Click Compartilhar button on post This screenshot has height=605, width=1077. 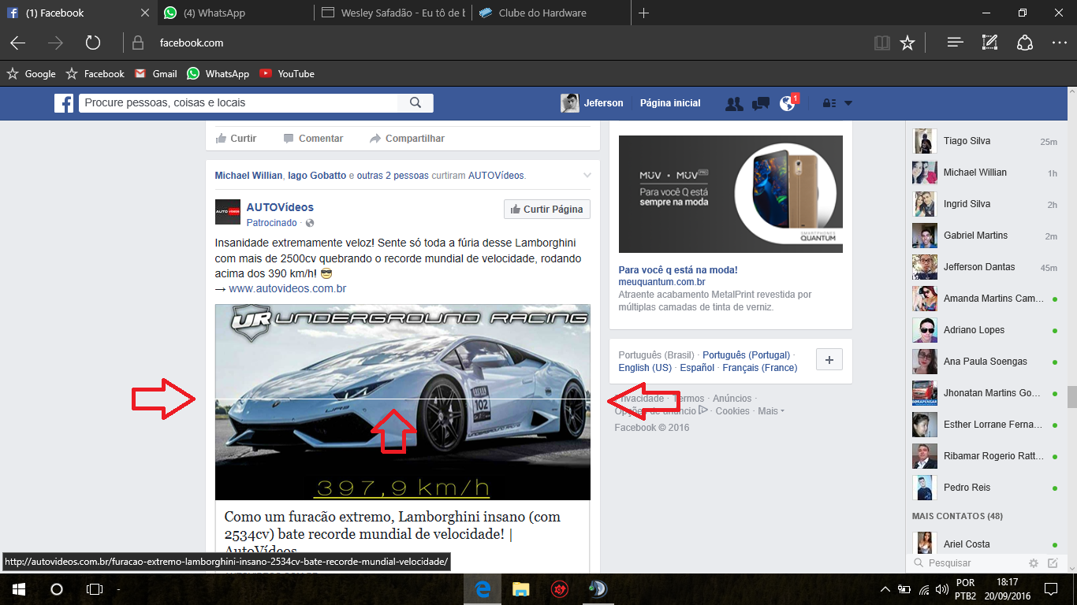pos(408,139)
